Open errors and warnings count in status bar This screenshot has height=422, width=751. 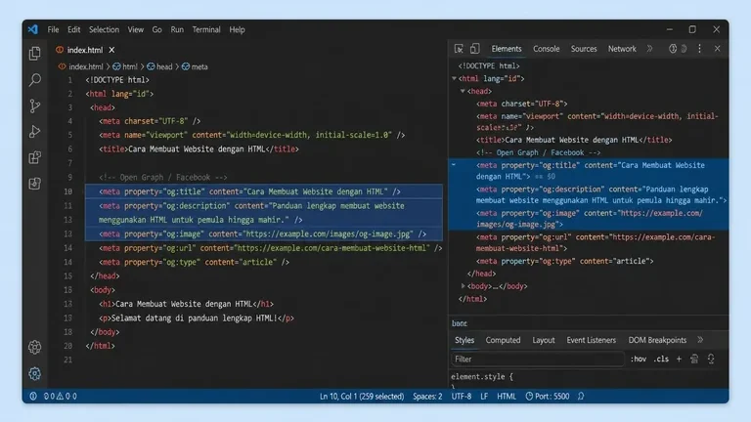61,397
